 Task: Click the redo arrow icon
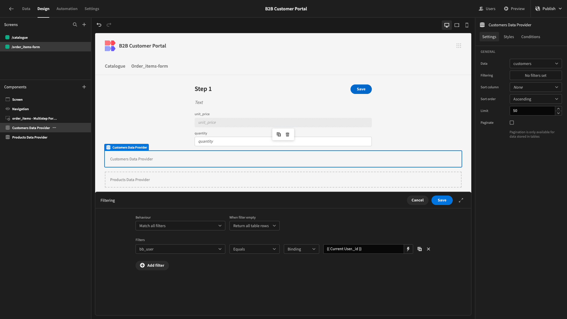point(109,24)
